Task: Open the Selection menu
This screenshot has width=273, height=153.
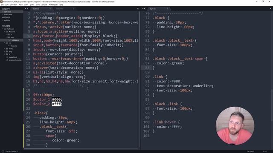Action: (14, 5)
